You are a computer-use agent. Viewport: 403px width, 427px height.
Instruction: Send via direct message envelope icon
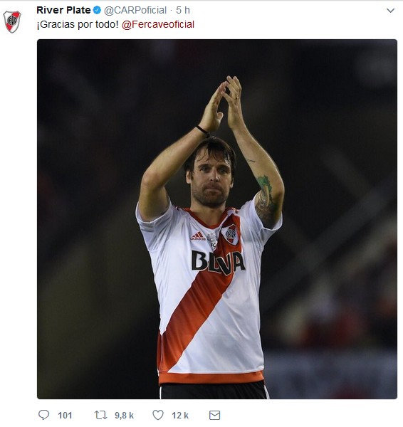tap(214, 415)
